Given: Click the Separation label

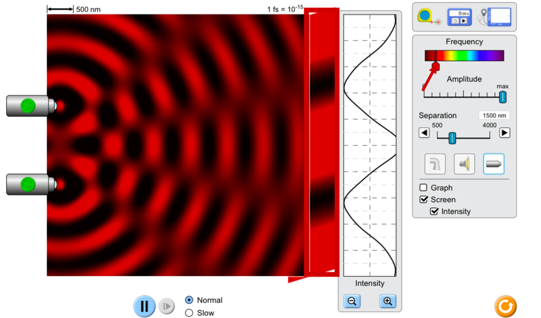Looking at the screenshot, I should coord(437,116).
